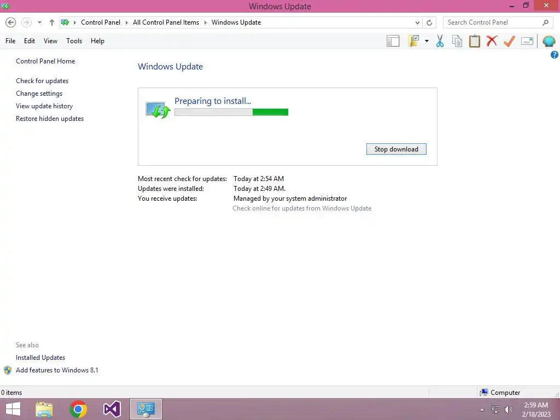Click the Paste clipboard icon
560x420 pixels.
point(474,41)
